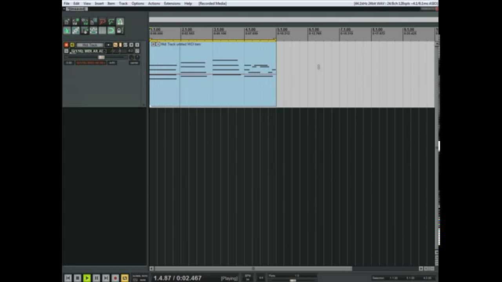
Task: Open the Help menu
Action: pyautogui.click(x=188, y=4)
